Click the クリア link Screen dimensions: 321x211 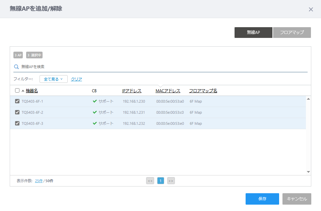pos(76,79)
